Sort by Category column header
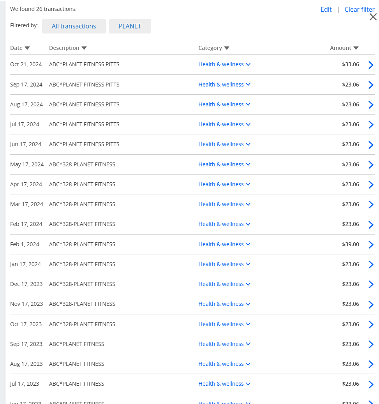Screen dimensions: 379x404 [x=213, y=48]
